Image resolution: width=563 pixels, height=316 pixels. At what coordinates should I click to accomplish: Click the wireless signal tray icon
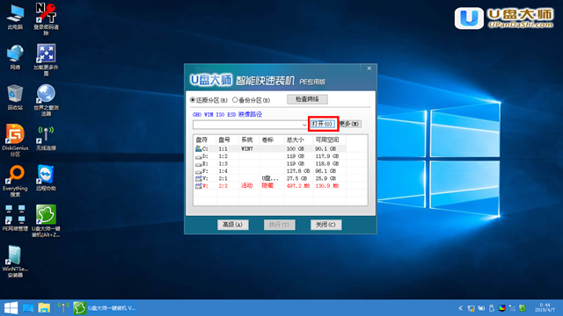(x=512, y=308)
